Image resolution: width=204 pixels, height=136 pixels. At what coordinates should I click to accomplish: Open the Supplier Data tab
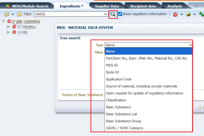[x=107, y=6]
